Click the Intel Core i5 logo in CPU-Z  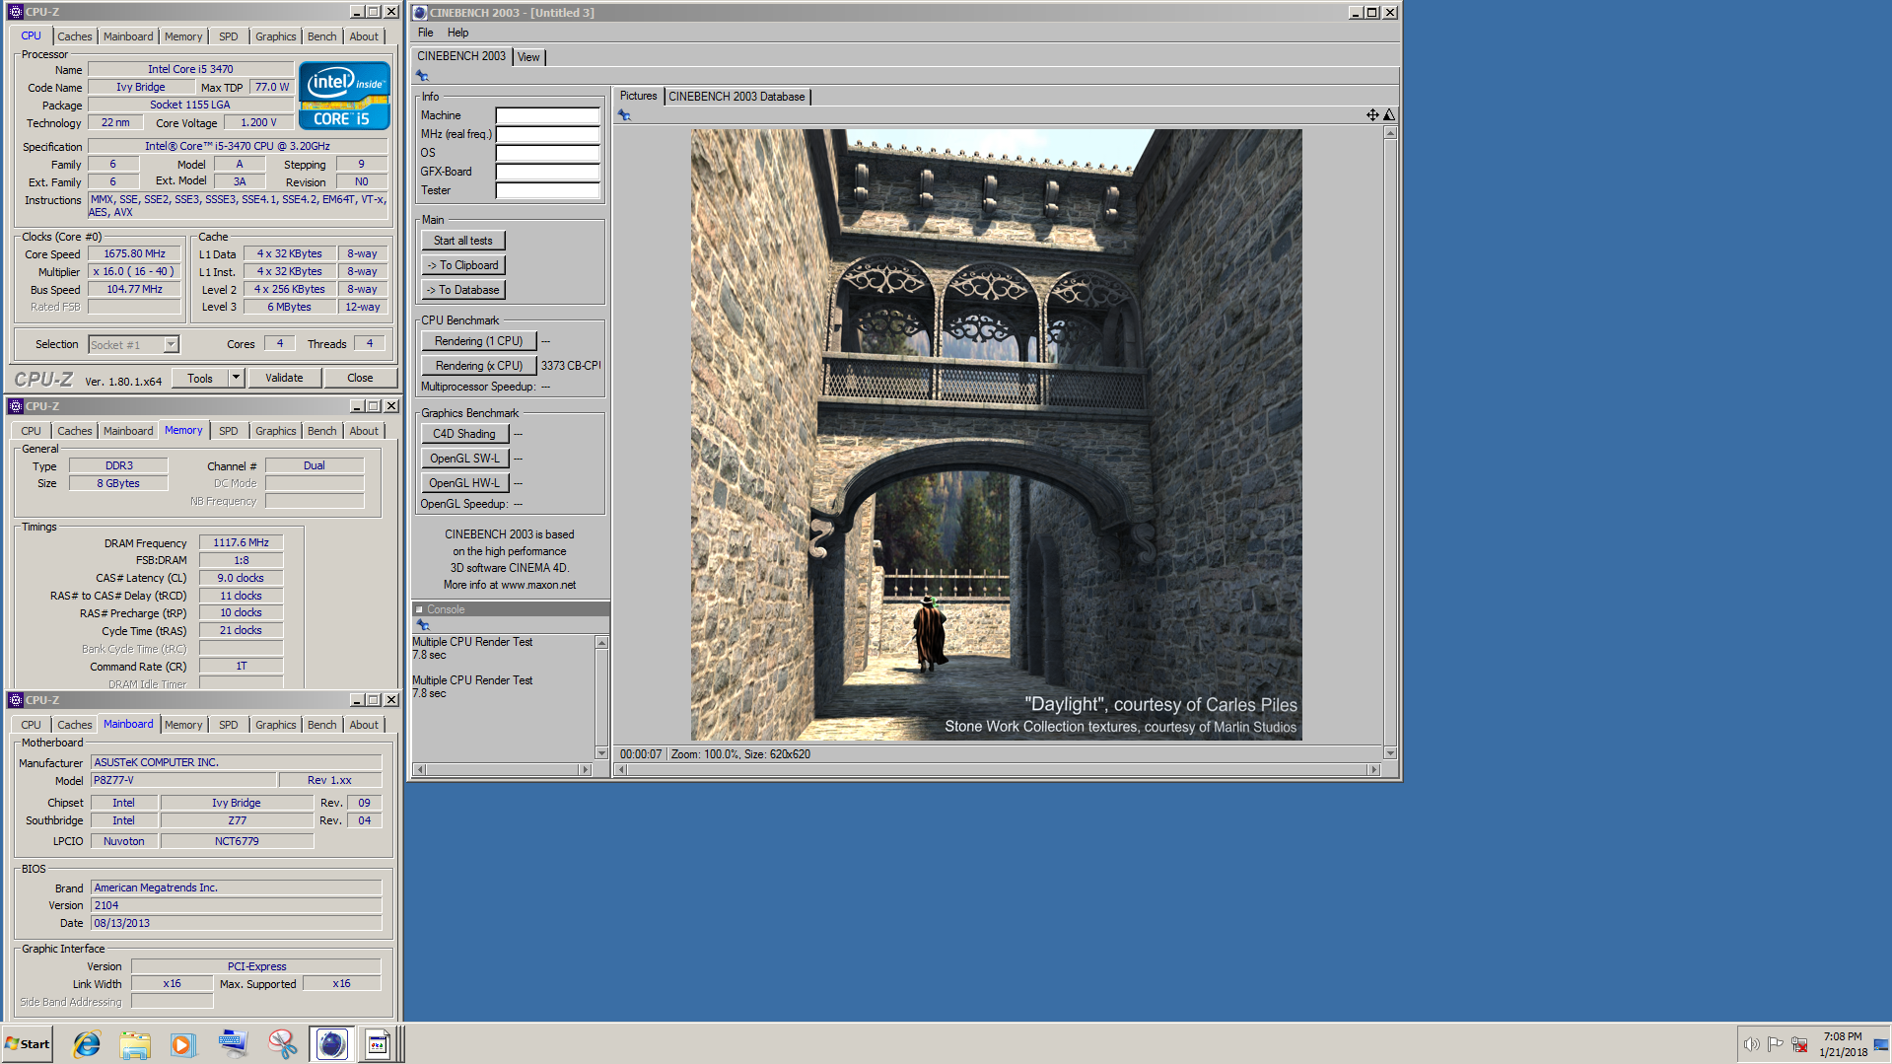pyautogui.click(x=344, y=96)
